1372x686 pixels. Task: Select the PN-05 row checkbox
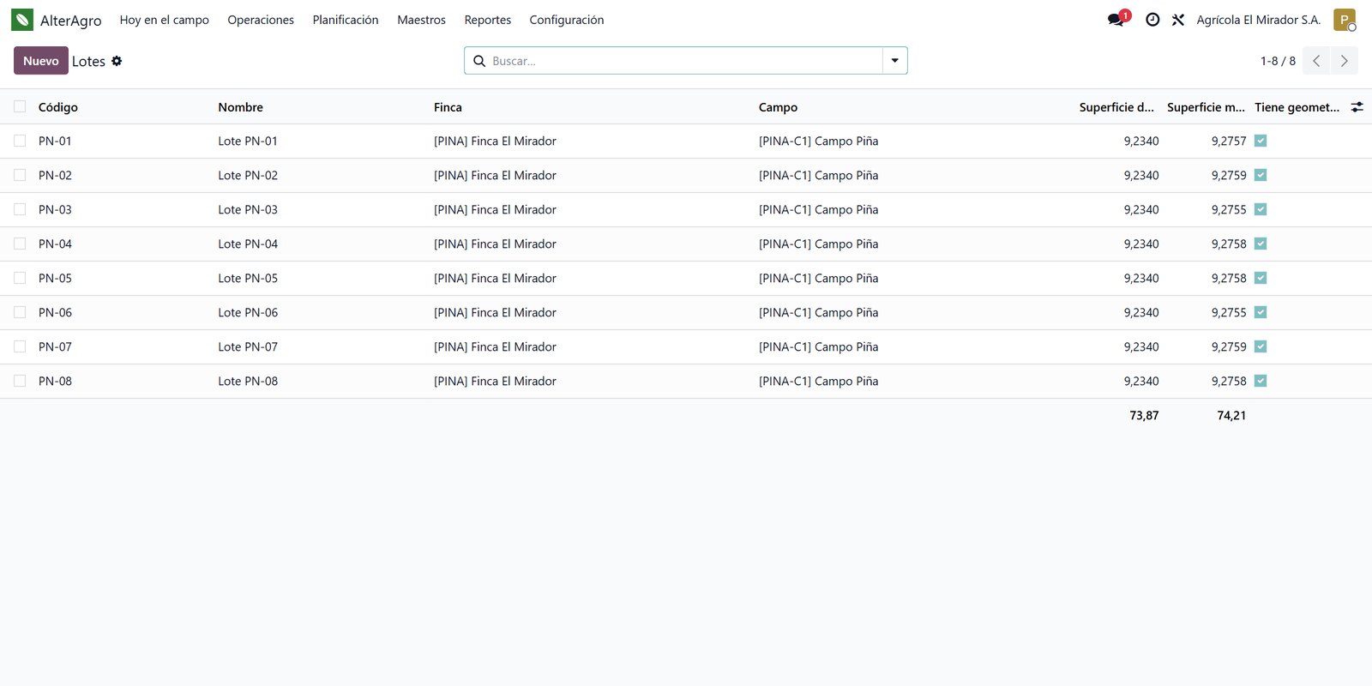[x=20, y=278]
